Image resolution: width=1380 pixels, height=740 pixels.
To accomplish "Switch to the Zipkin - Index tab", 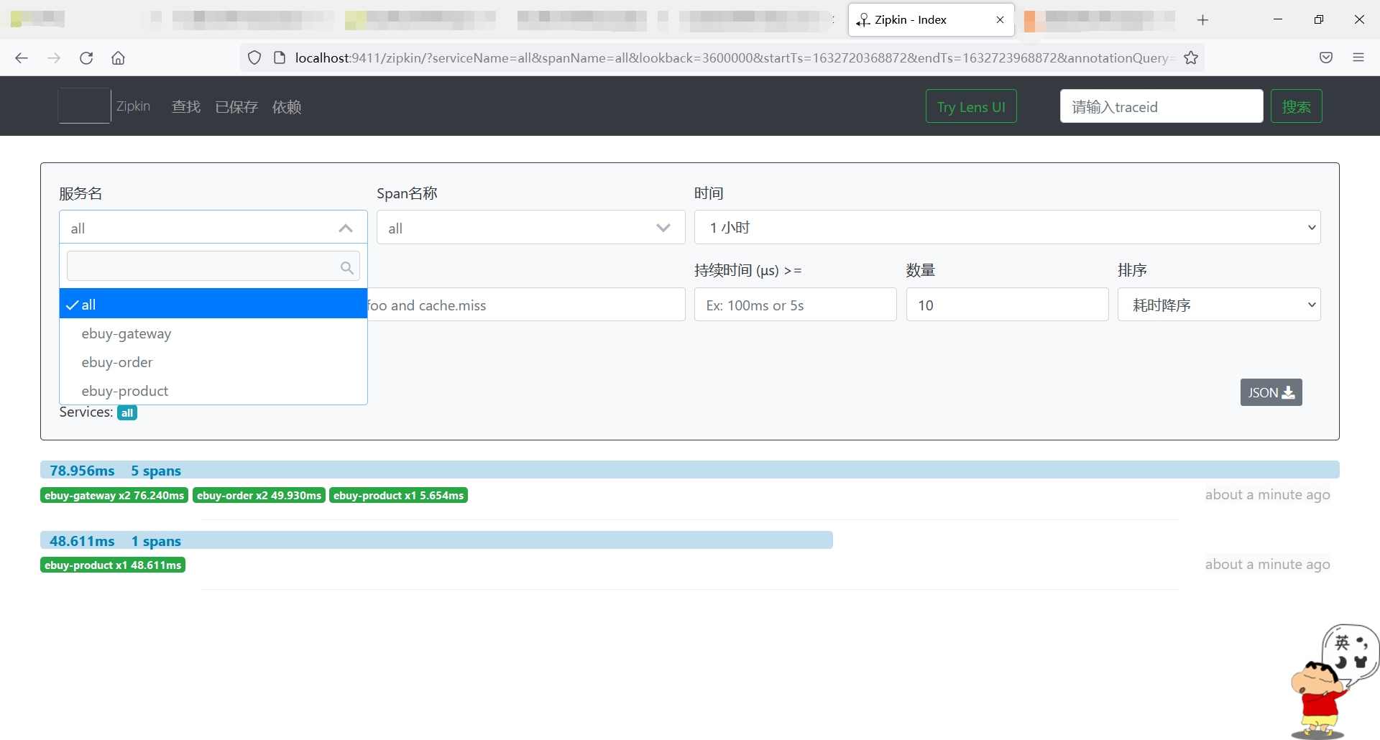I will coord(931,20).
